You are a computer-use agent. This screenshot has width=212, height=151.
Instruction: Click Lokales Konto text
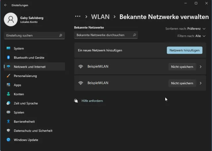[x=29, y=22]
